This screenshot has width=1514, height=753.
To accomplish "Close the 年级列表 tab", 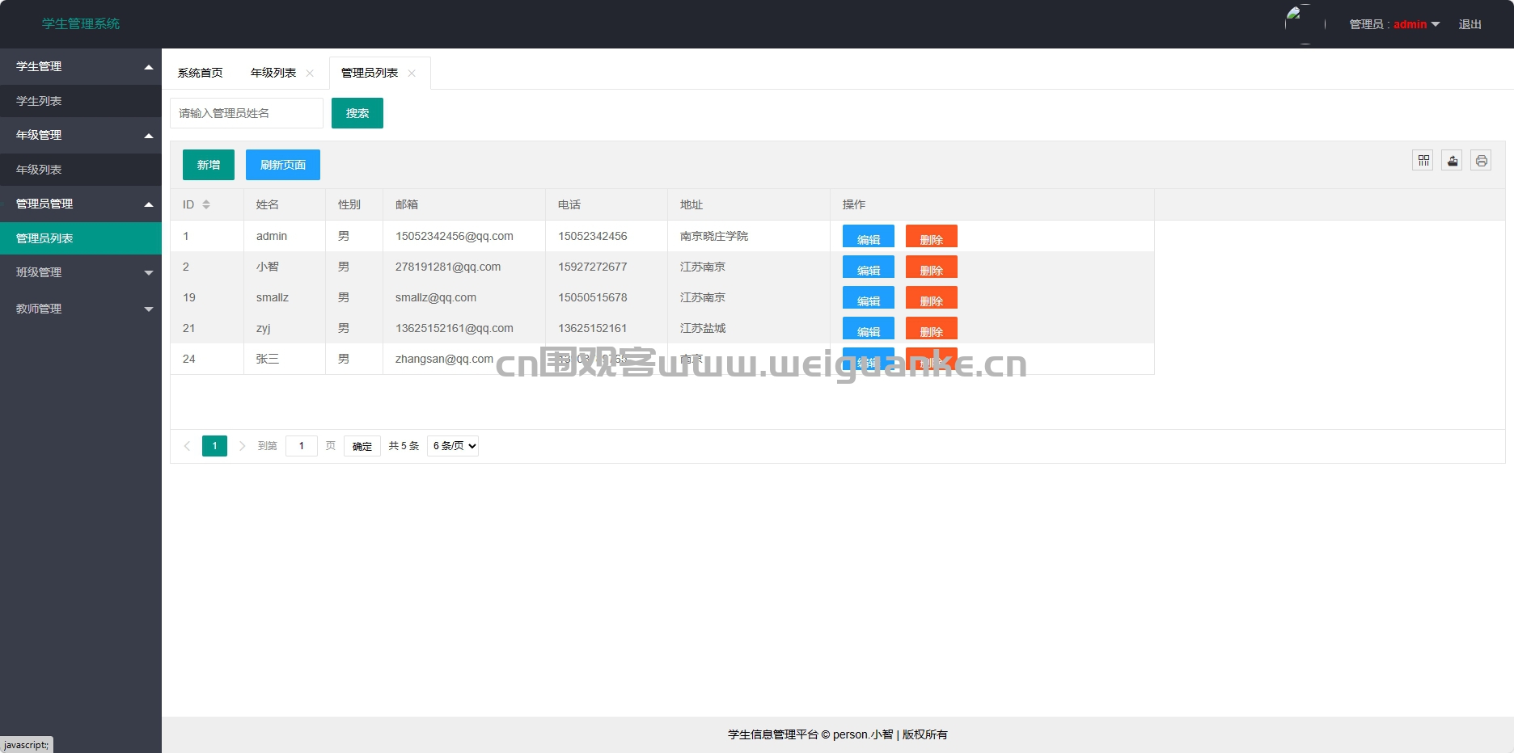I will pos(310,74).
